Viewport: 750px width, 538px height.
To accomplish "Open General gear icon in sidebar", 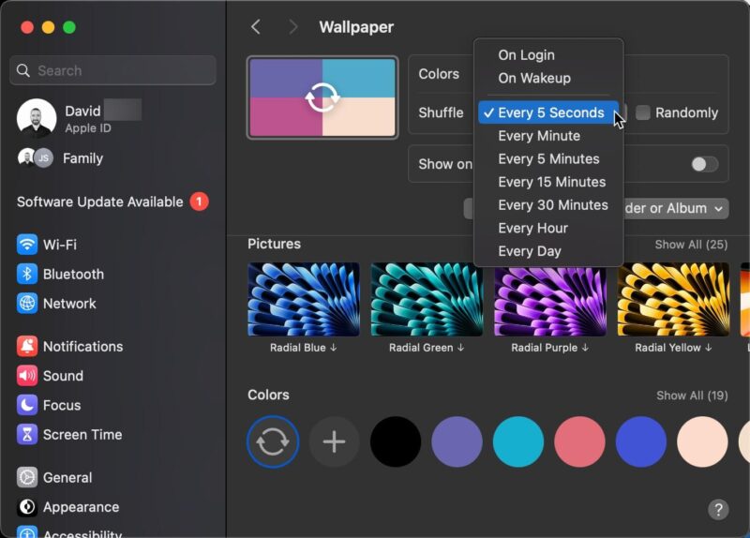I will (27, 477).
